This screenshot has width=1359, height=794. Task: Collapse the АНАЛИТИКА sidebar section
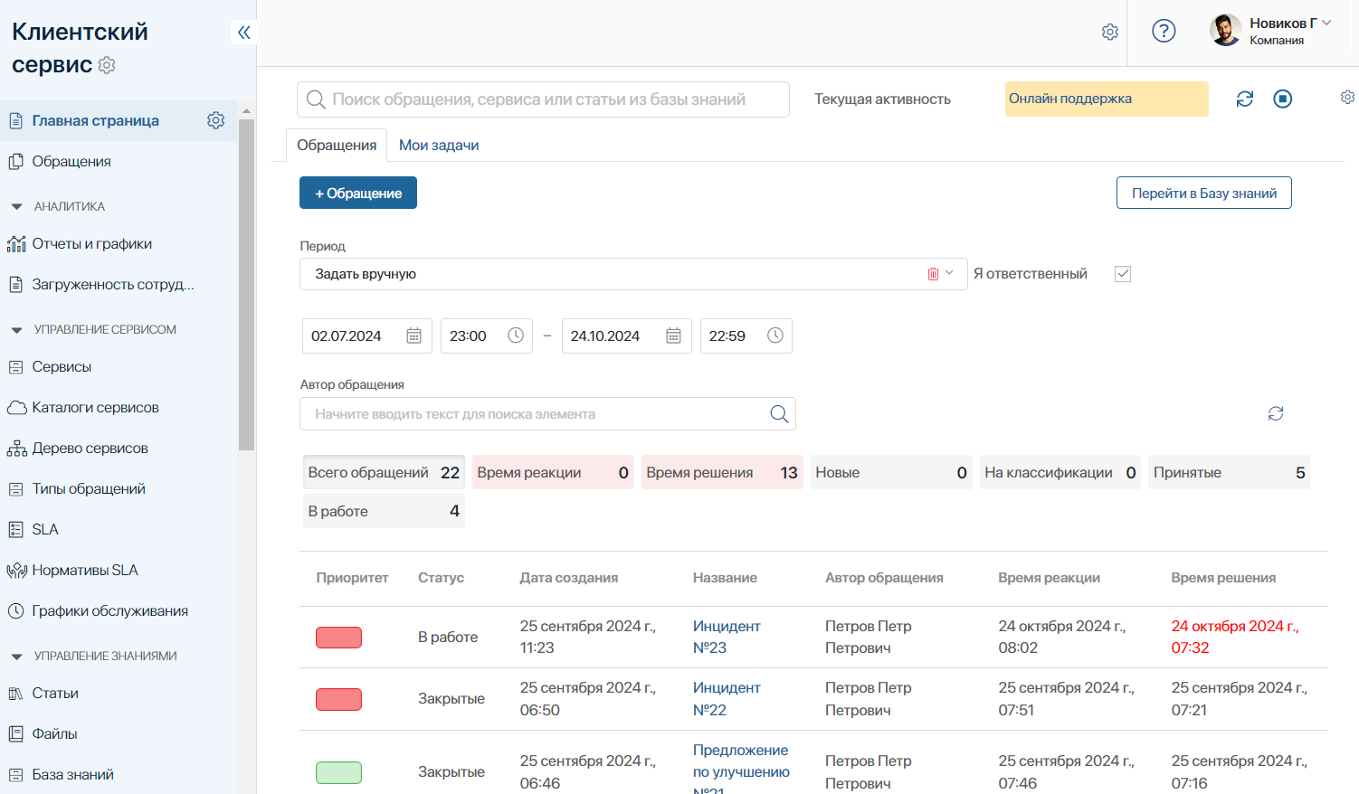[x=17, y=207]
